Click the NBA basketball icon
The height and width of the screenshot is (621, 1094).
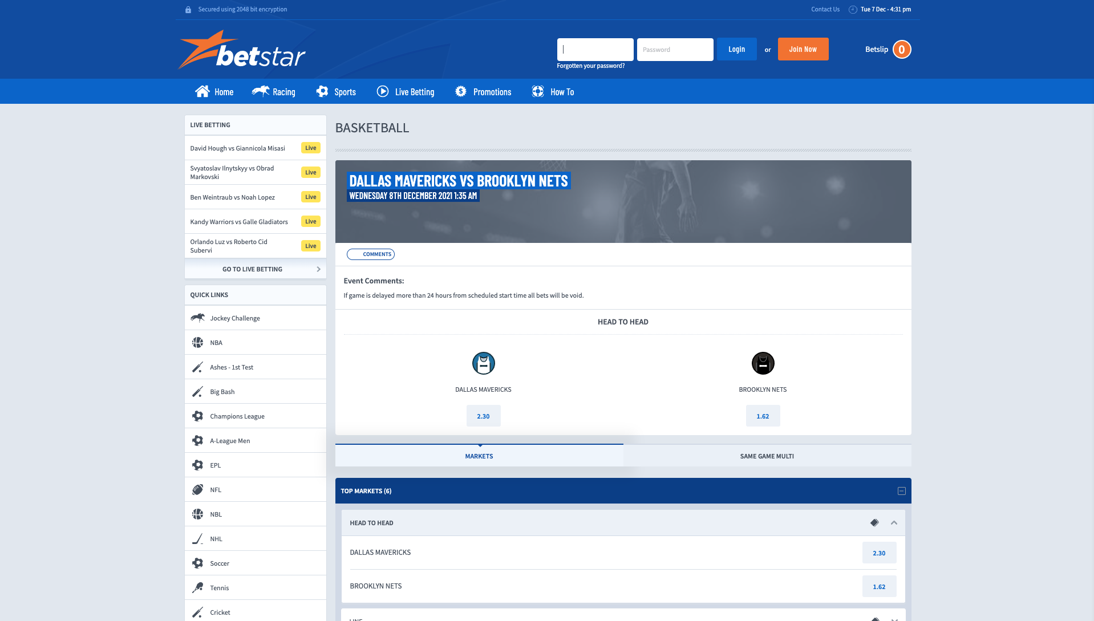(x=197, y=342)
